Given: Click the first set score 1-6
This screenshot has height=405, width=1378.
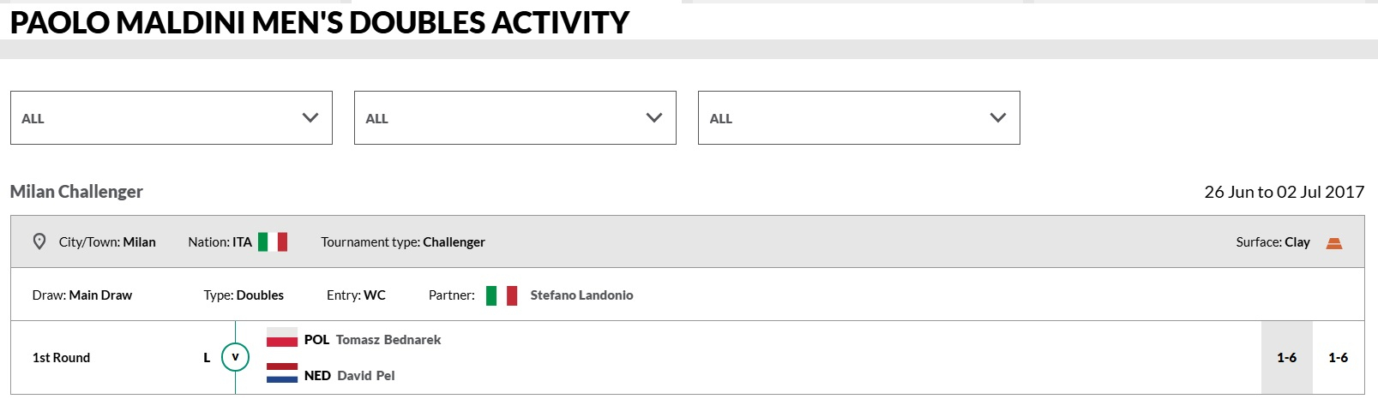Looking at the screenshot, I should point(1286,358).
